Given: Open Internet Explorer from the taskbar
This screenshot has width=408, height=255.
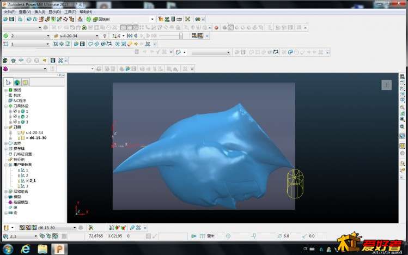Looking at the screenshot, I should pos(25,249).
